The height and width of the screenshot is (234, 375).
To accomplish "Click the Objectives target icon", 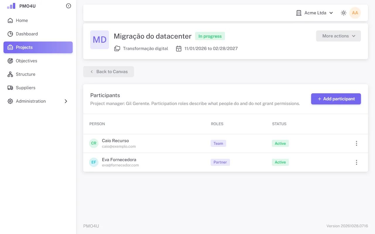I will click(x=10, y=61).
